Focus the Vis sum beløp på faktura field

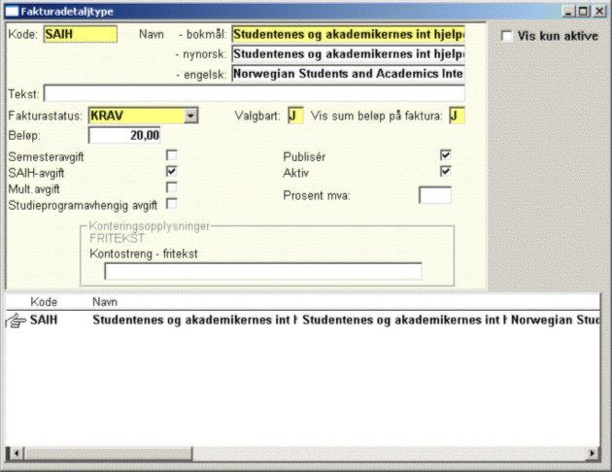(457, 116)
